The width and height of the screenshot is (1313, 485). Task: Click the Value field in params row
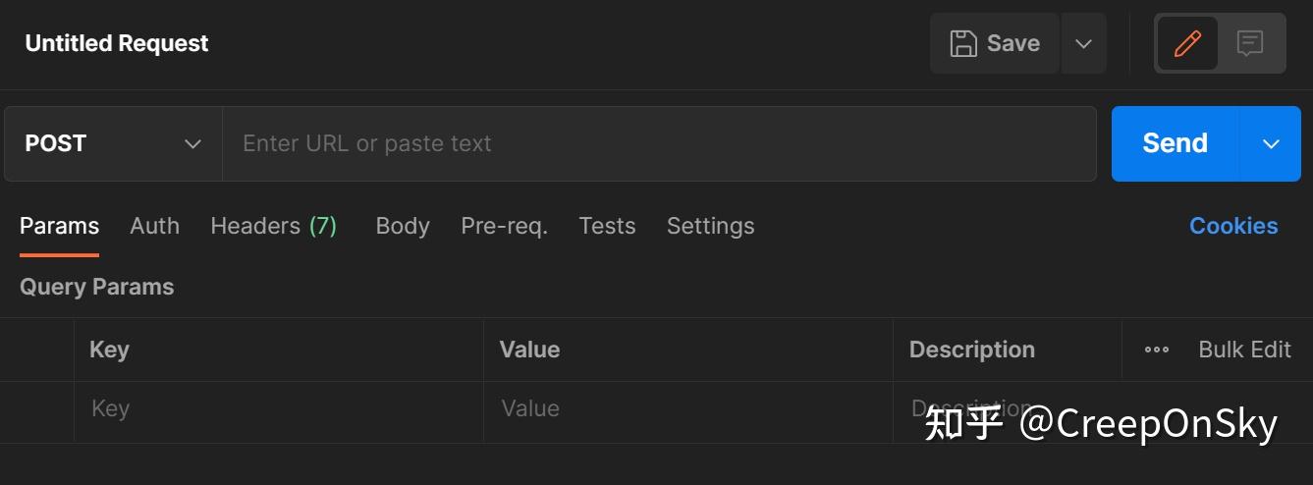pos(687,408)
